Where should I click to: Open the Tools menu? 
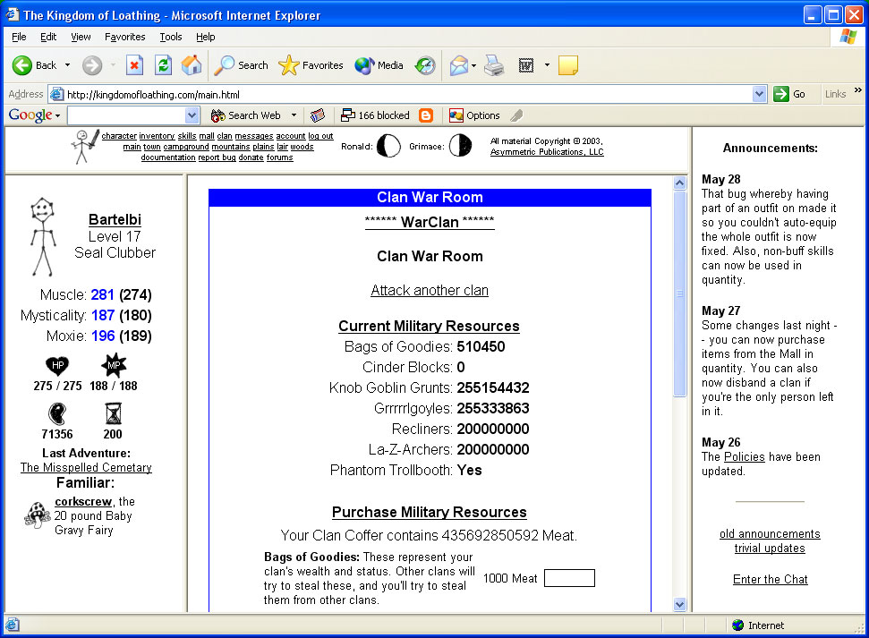pyautogui.click(x=170, y=37)
